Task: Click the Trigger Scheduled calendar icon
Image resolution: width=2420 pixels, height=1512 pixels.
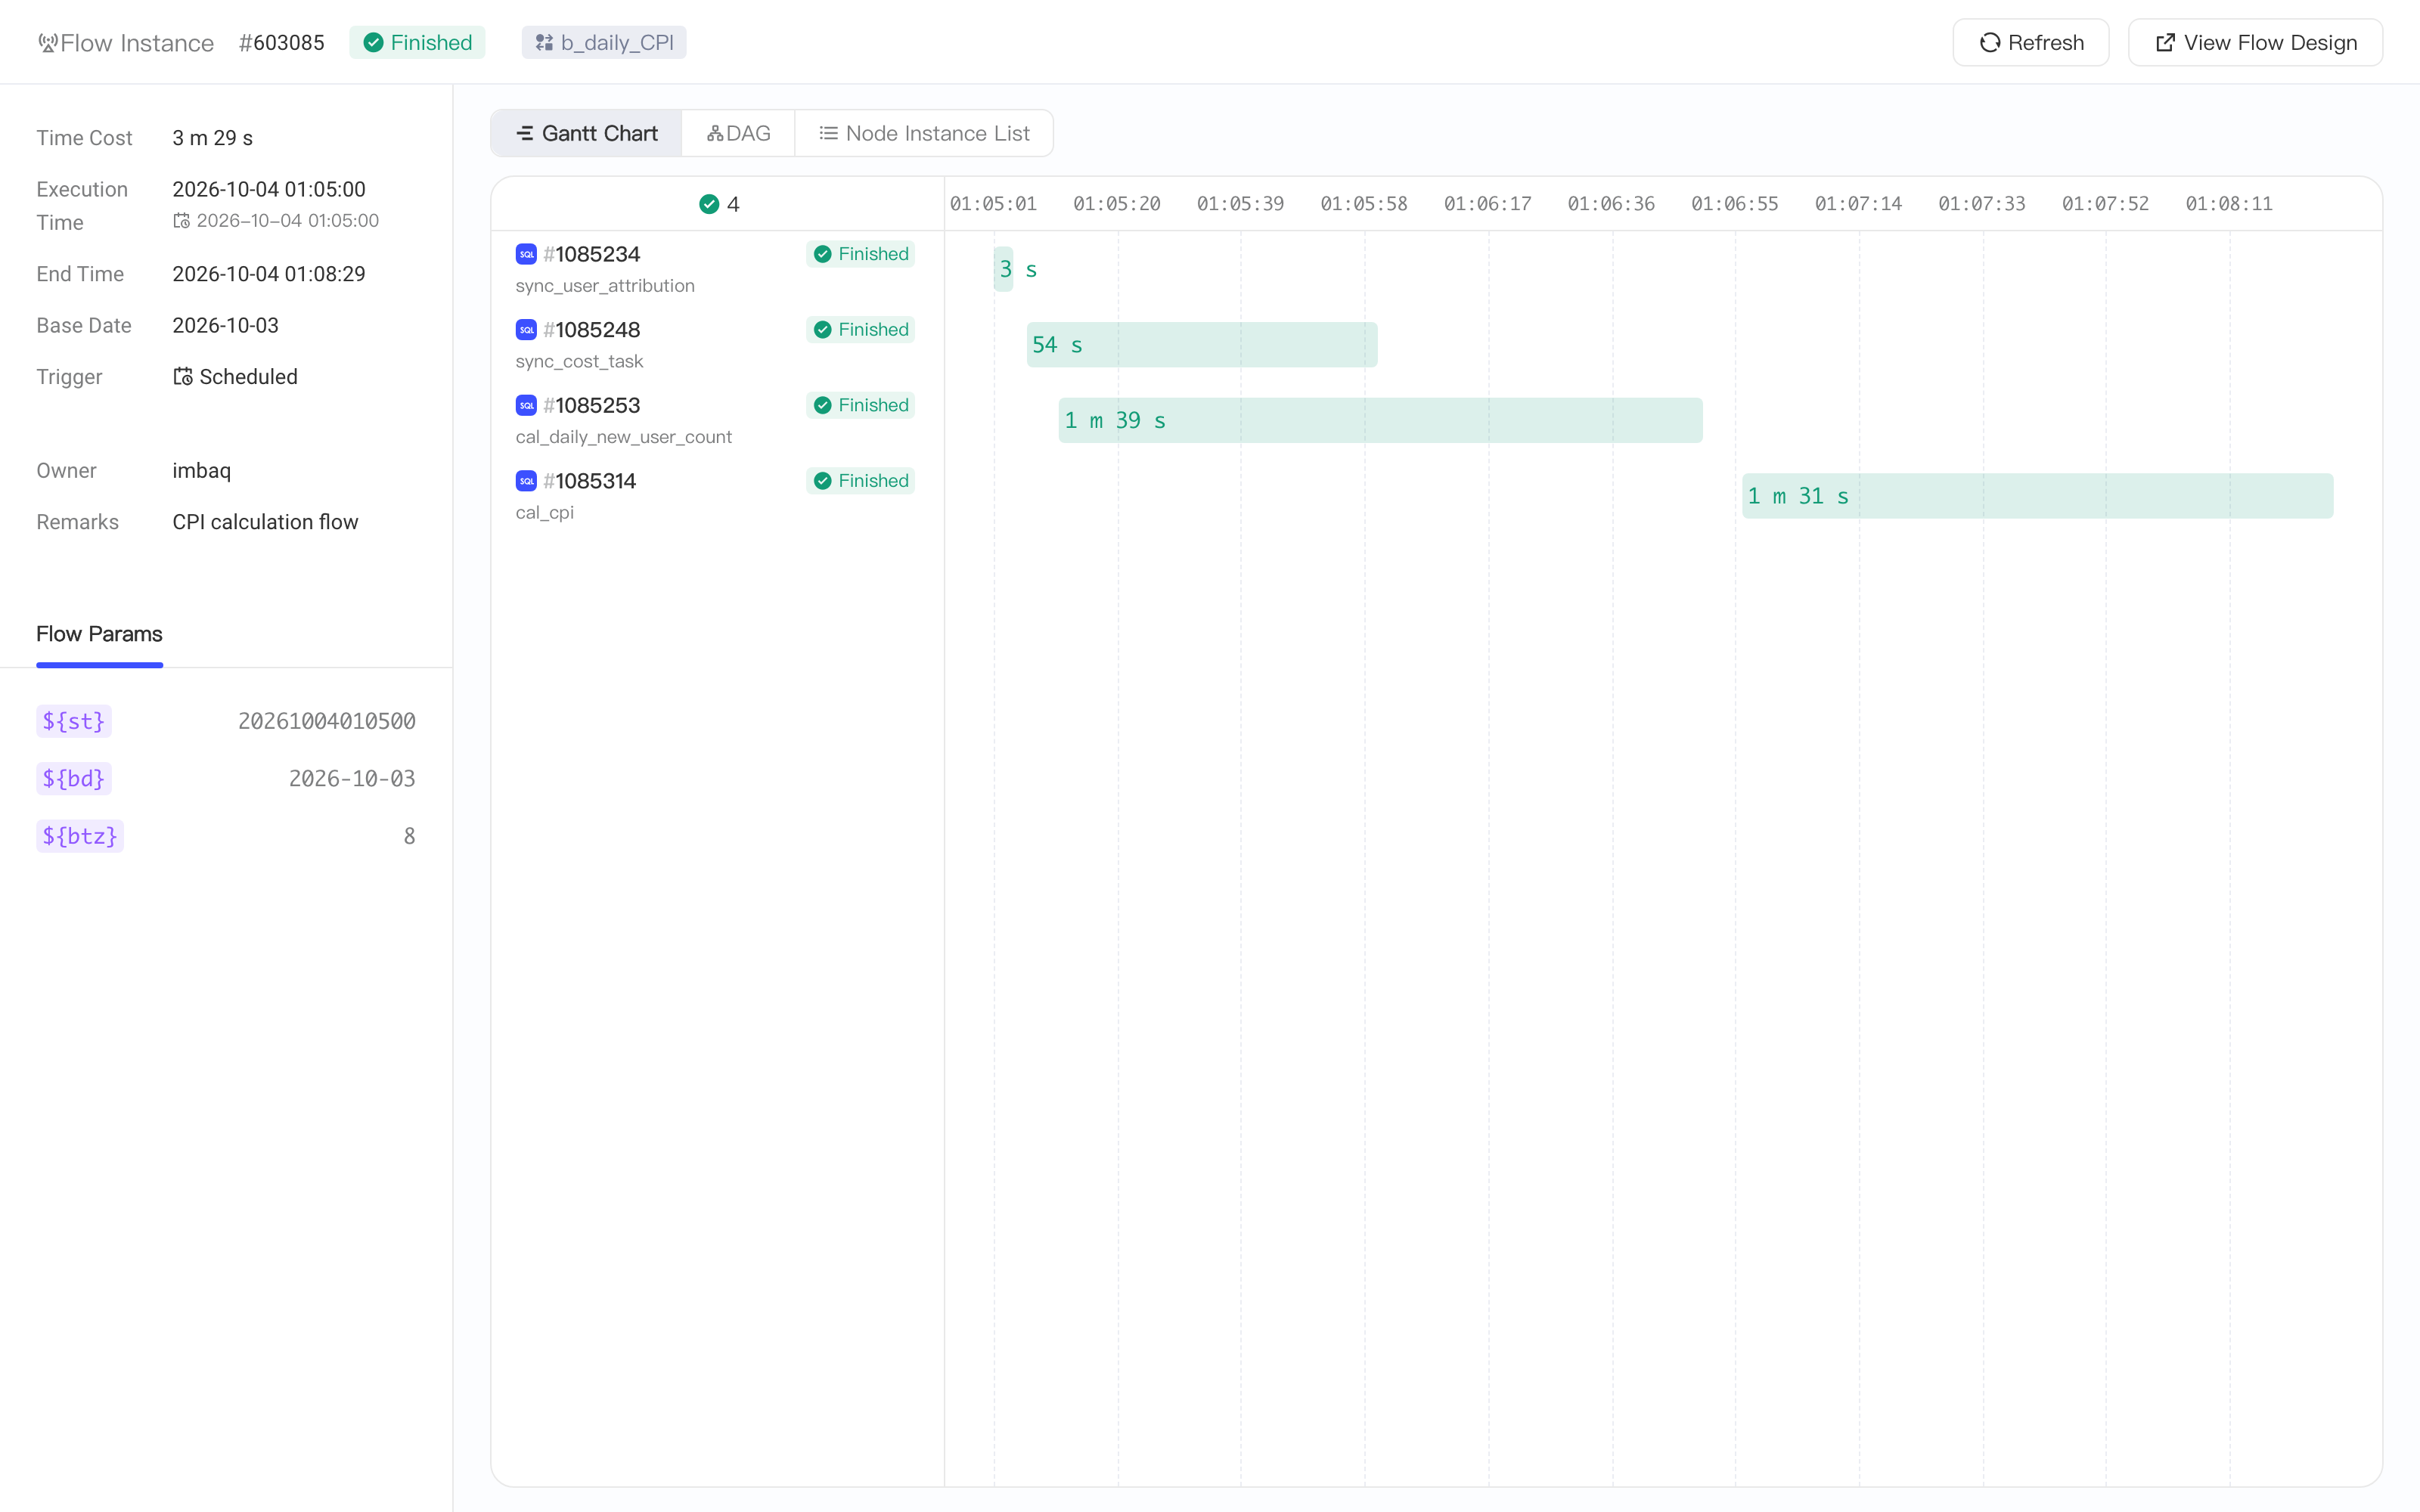Action: (183, 377)
